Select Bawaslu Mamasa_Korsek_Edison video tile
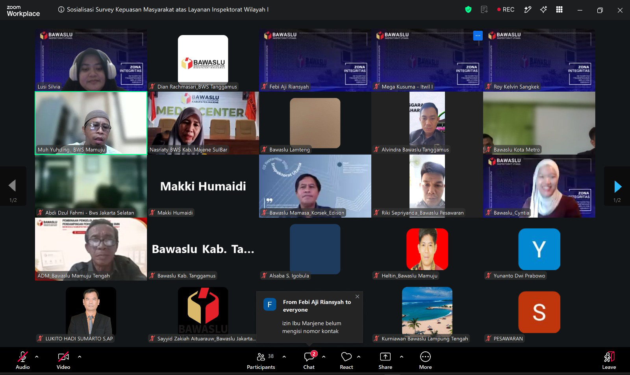630x375 pixels. tap(315, 186)
